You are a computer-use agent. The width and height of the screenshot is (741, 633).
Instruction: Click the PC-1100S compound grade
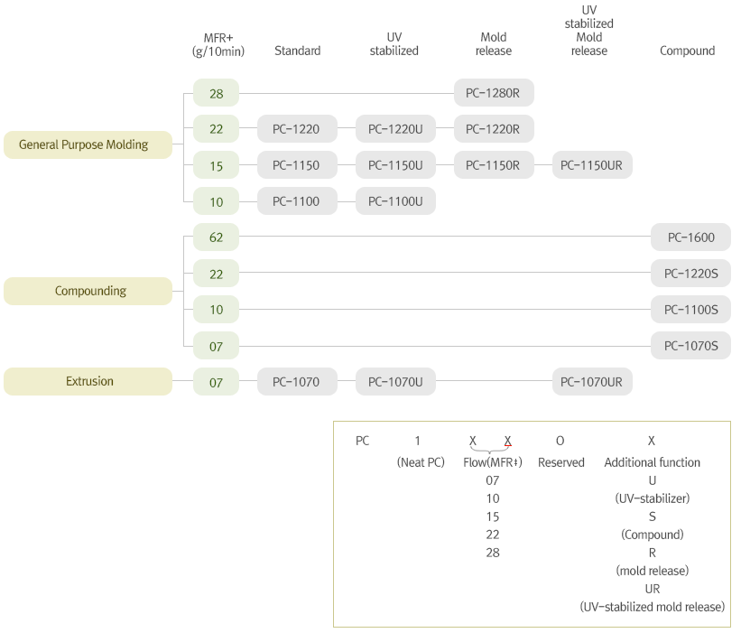coord(690,310)
